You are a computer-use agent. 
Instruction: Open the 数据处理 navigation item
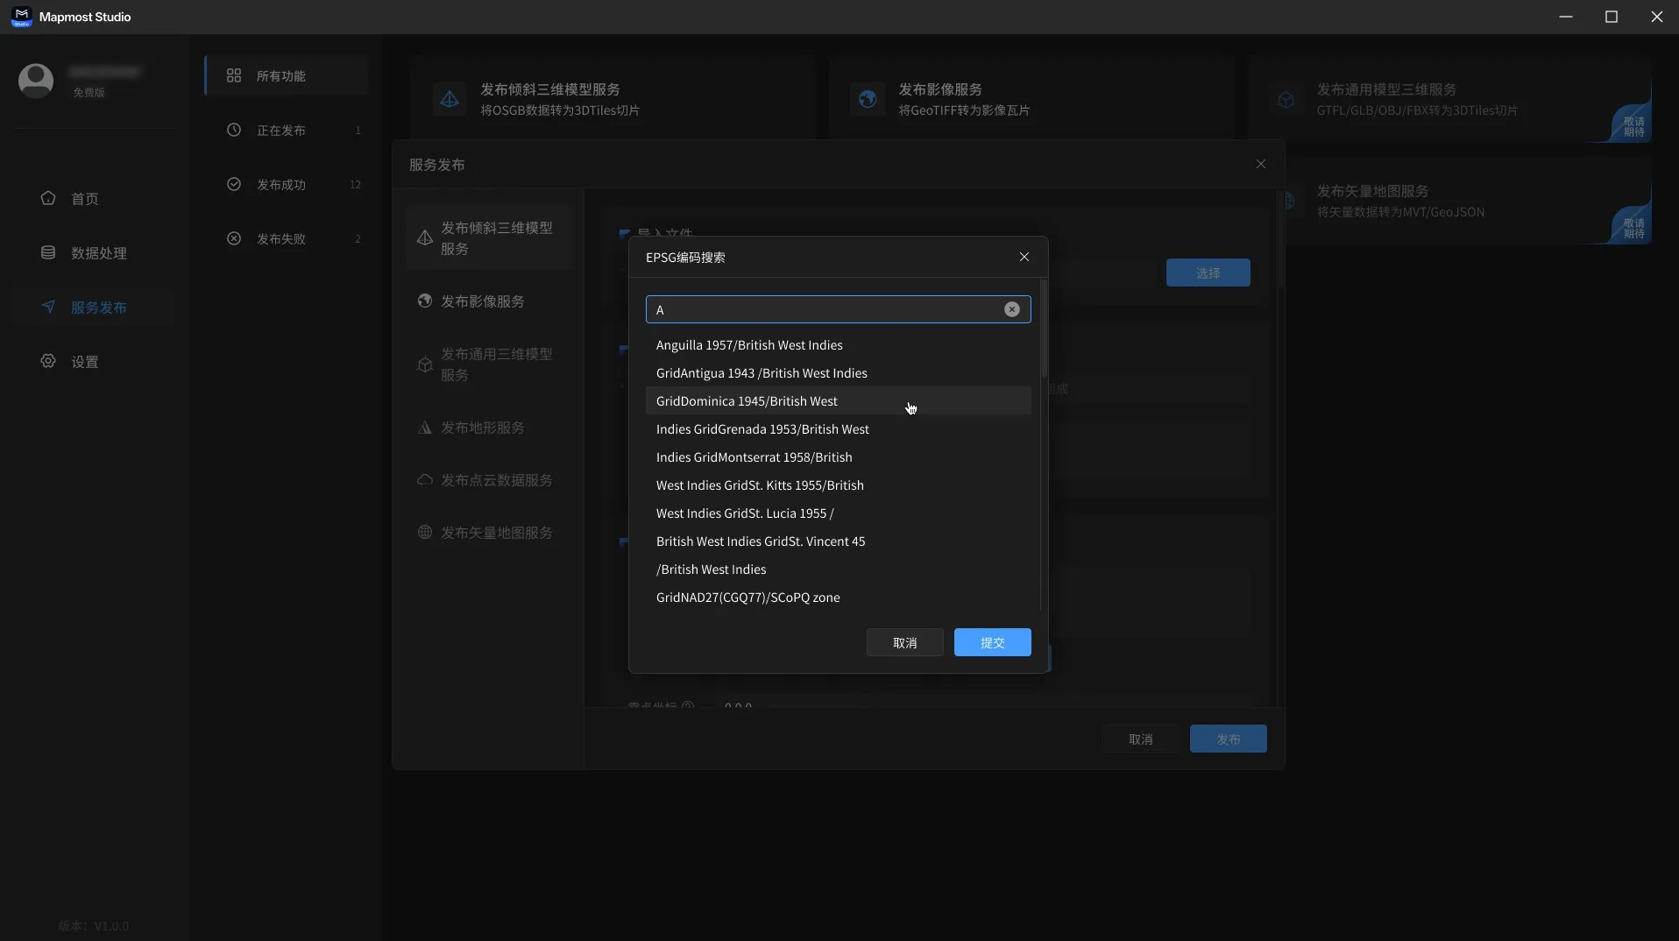click(94, 253)
